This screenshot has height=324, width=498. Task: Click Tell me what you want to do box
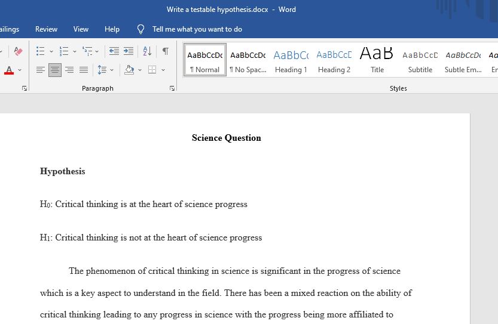click(x=197, y=29)
